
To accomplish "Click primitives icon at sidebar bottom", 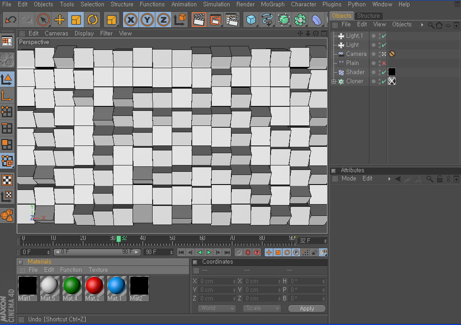I will [x=7, y=215].
